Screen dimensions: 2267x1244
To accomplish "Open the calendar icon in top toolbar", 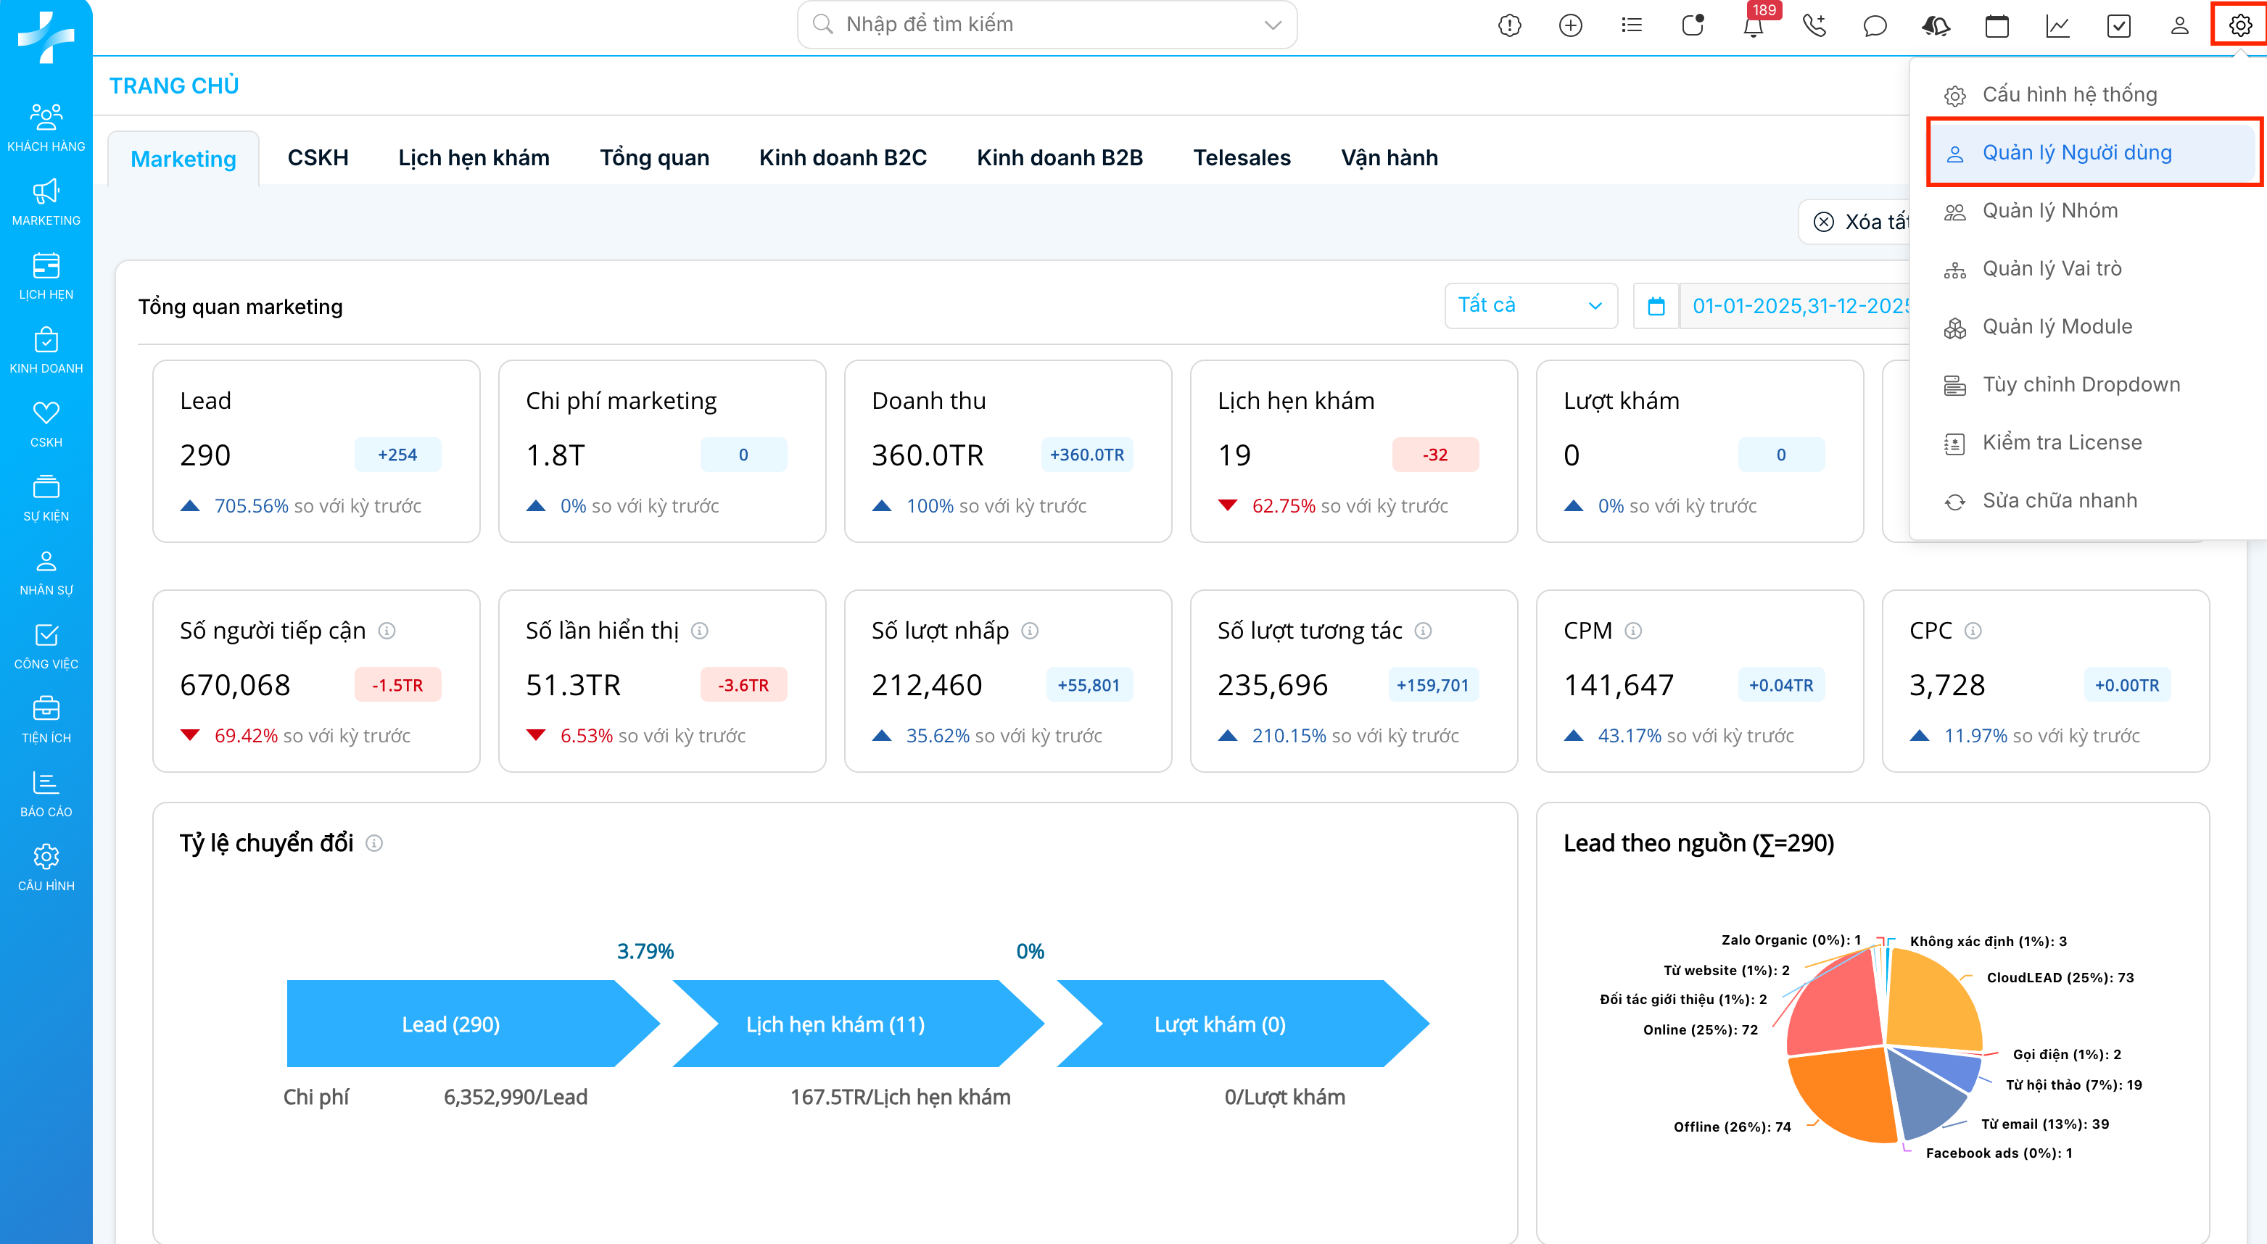I will [x=1996, y=26].
